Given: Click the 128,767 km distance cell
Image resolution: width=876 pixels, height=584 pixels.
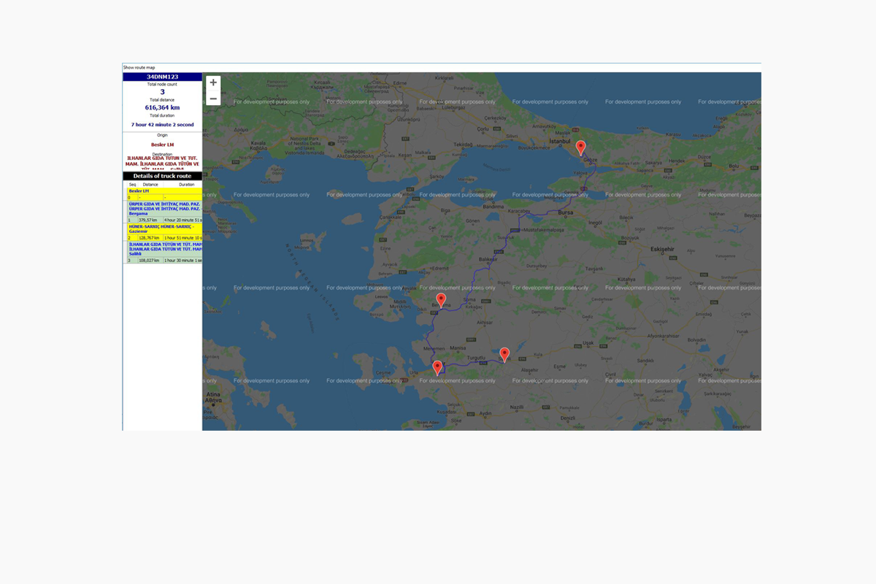Looking at the screenshot, I should [x=149, y=238].
